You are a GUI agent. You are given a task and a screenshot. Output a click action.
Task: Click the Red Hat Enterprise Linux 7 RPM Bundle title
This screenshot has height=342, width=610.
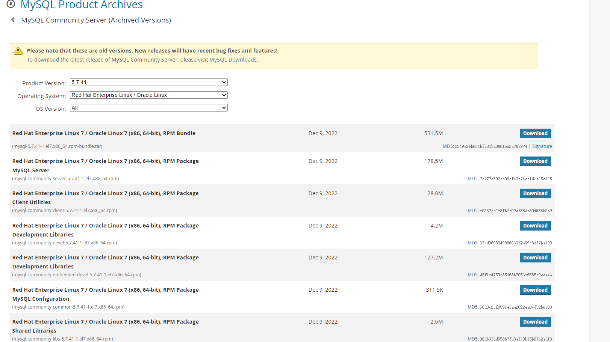coord(104,133)
